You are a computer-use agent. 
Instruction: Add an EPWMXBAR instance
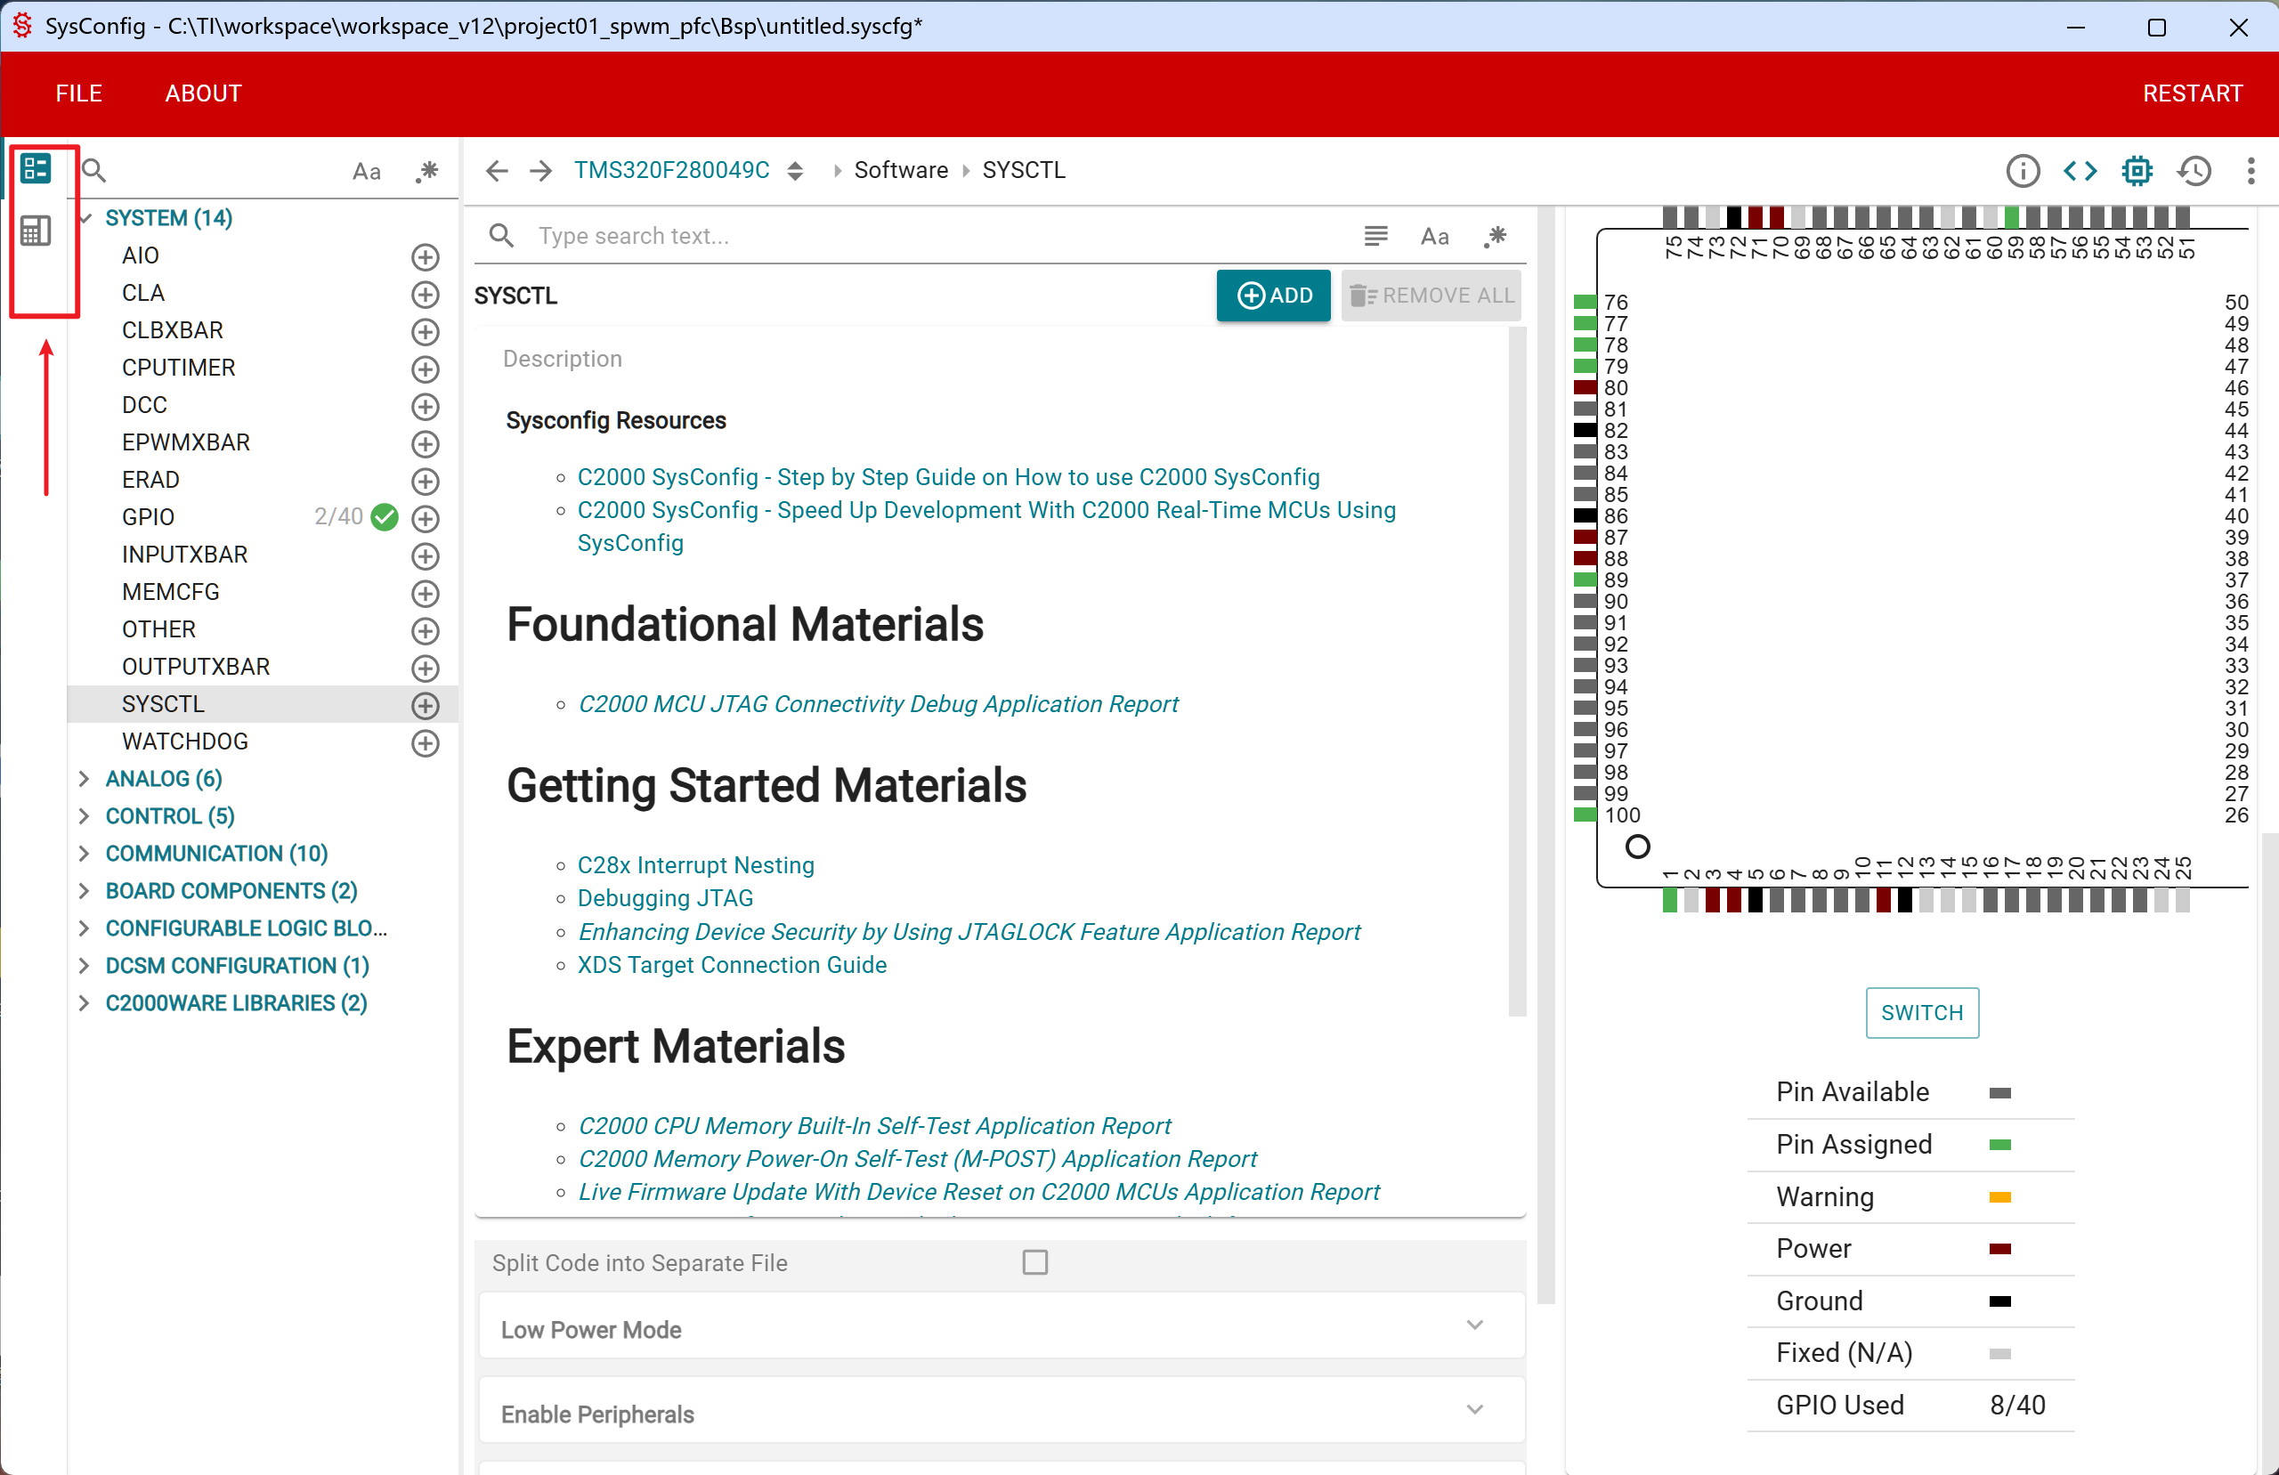[x=426, y=443]
